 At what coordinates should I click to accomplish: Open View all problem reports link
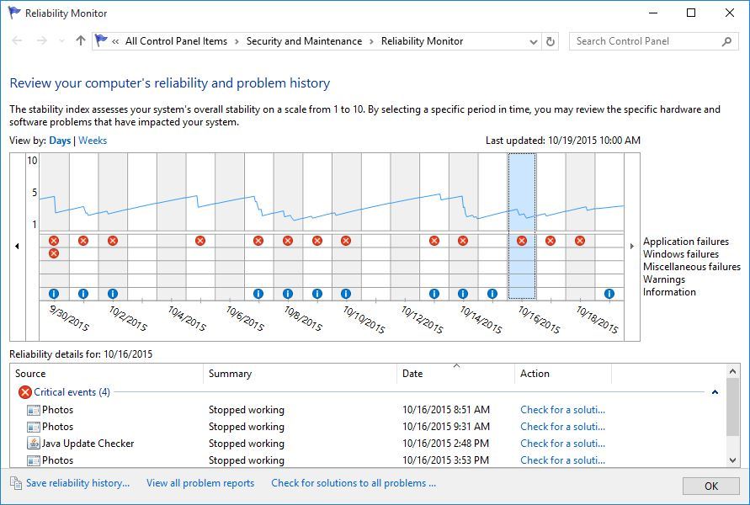(x=200, y=483)
